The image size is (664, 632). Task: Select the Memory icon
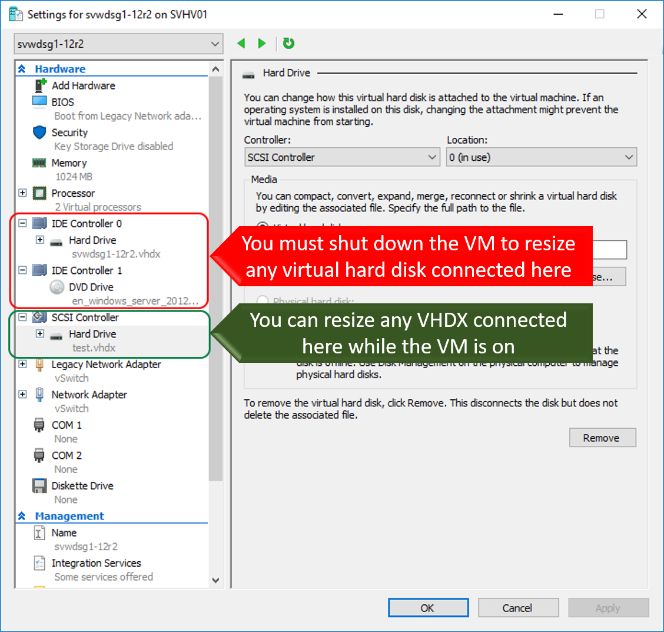[x=39, y=163]
